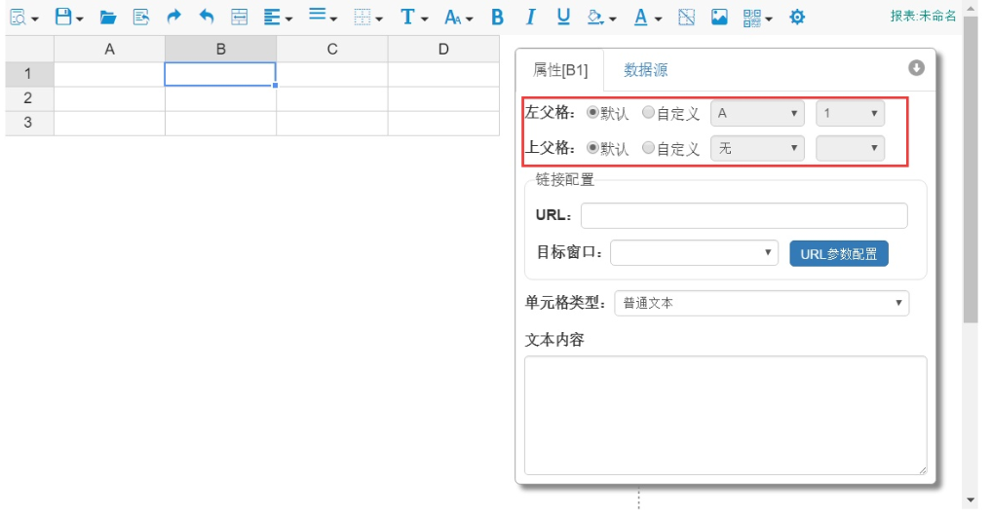Open the 单元格类型 dropdown
991x520 pixels.
(761, 303)
